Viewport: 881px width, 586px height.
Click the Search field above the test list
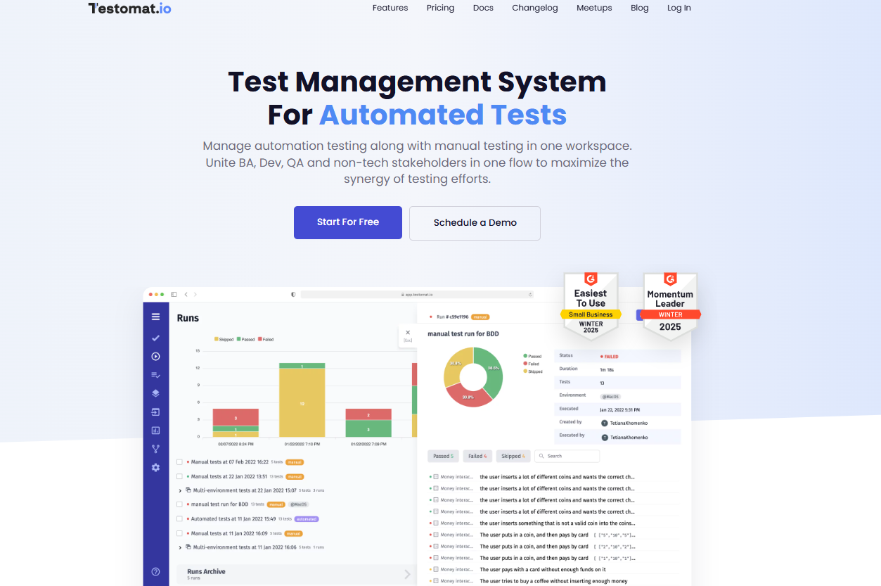point(567,456)
